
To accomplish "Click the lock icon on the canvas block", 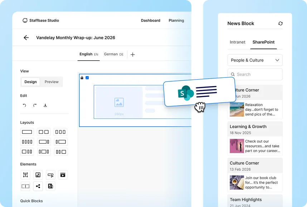I will [x=82, y=78].
